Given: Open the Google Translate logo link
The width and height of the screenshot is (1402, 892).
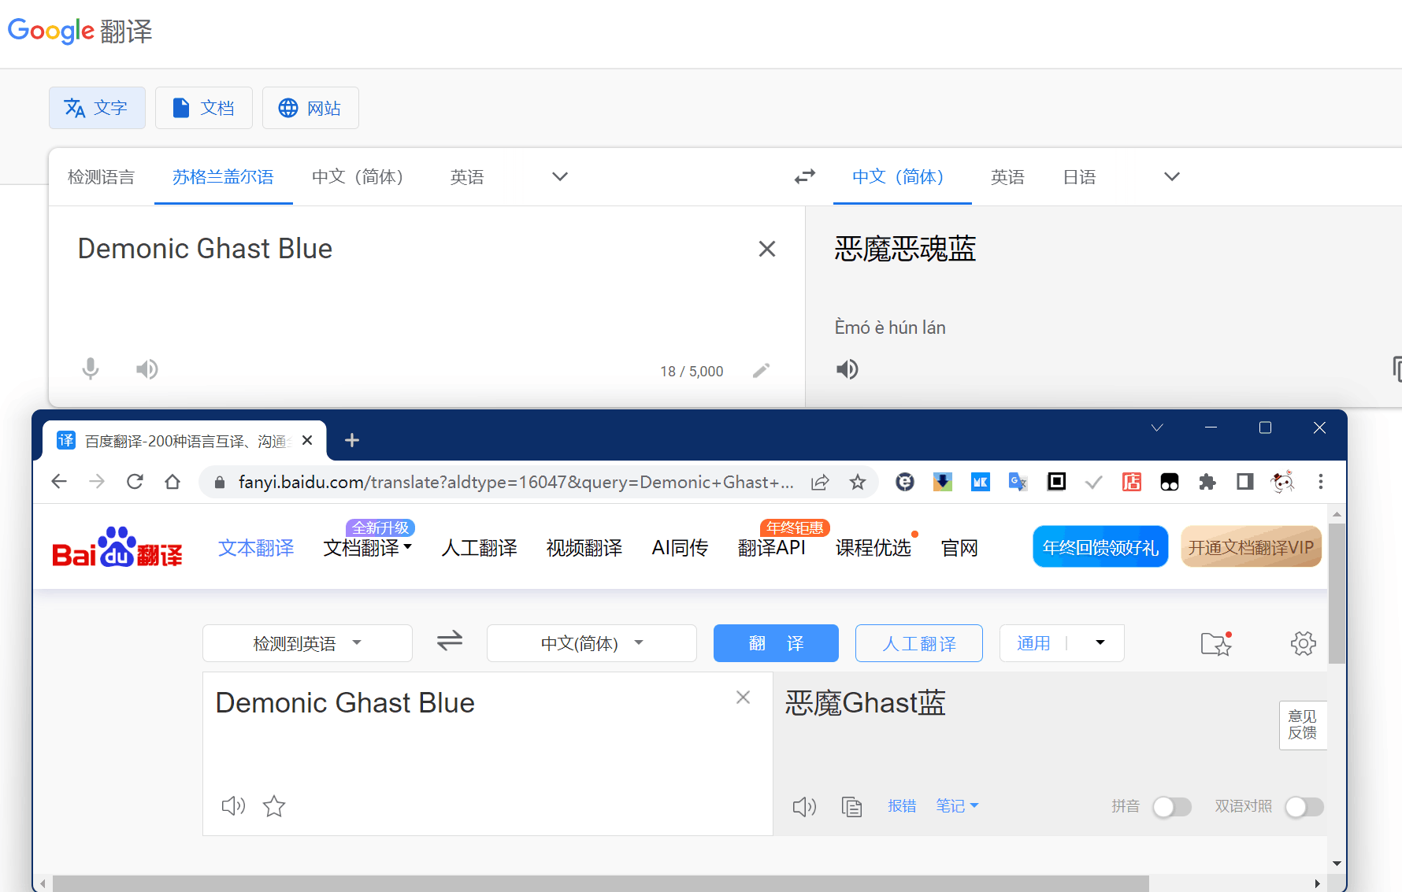Looking at the screenshot, I should point(80,31).
